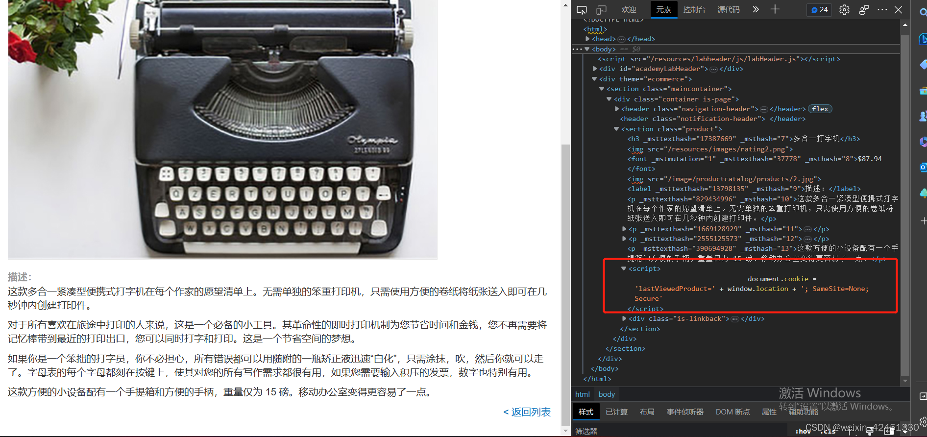Activate the inspect element picker tool
The width and height of the screenshot is (927, 437).
582,10
